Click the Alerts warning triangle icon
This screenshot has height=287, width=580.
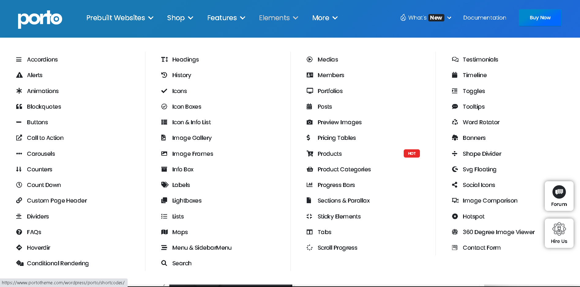pos(19,75)
